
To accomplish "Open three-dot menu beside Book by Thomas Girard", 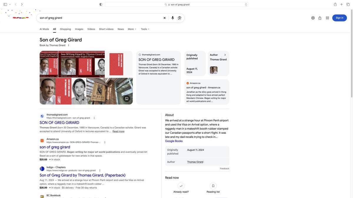I will [x=69, y=45].
